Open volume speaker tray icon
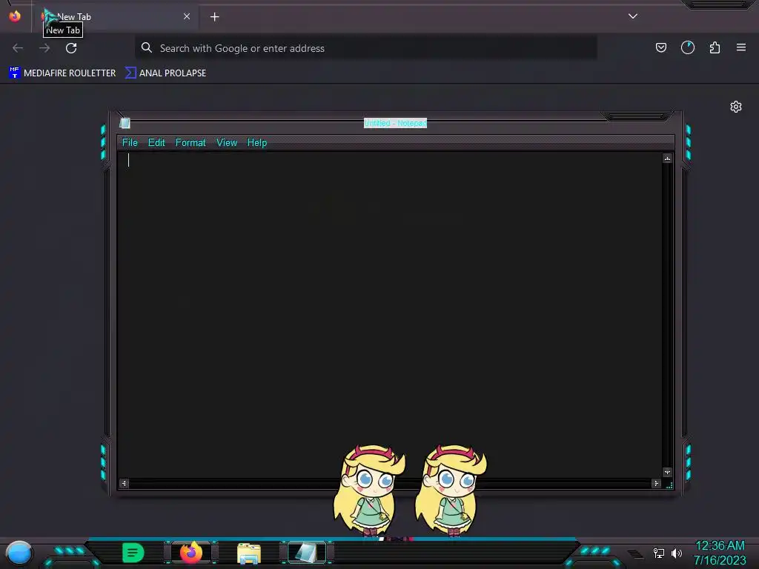This screenshot has width=759, height=569. pos(677,553)
